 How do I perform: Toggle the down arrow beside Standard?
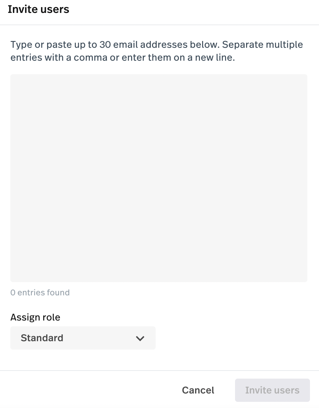click(140, 338)
